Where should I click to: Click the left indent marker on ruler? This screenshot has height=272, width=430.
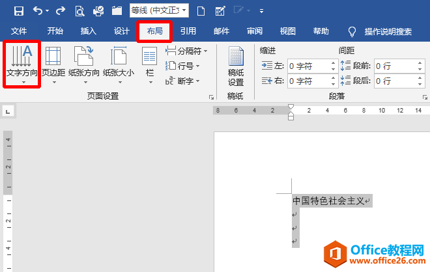point(291,118)
